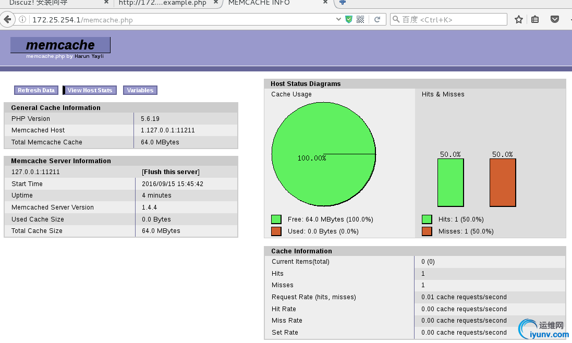Close the Discuz! tab

point(106,2)
